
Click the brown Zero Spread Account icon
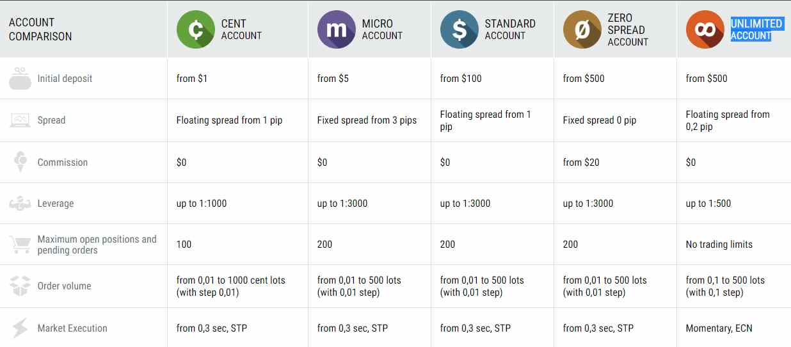582,29
